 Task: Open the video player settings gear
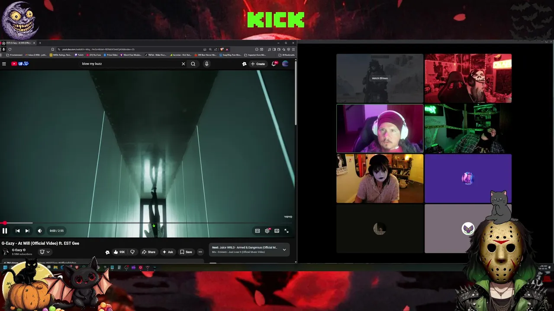point(267,231)
